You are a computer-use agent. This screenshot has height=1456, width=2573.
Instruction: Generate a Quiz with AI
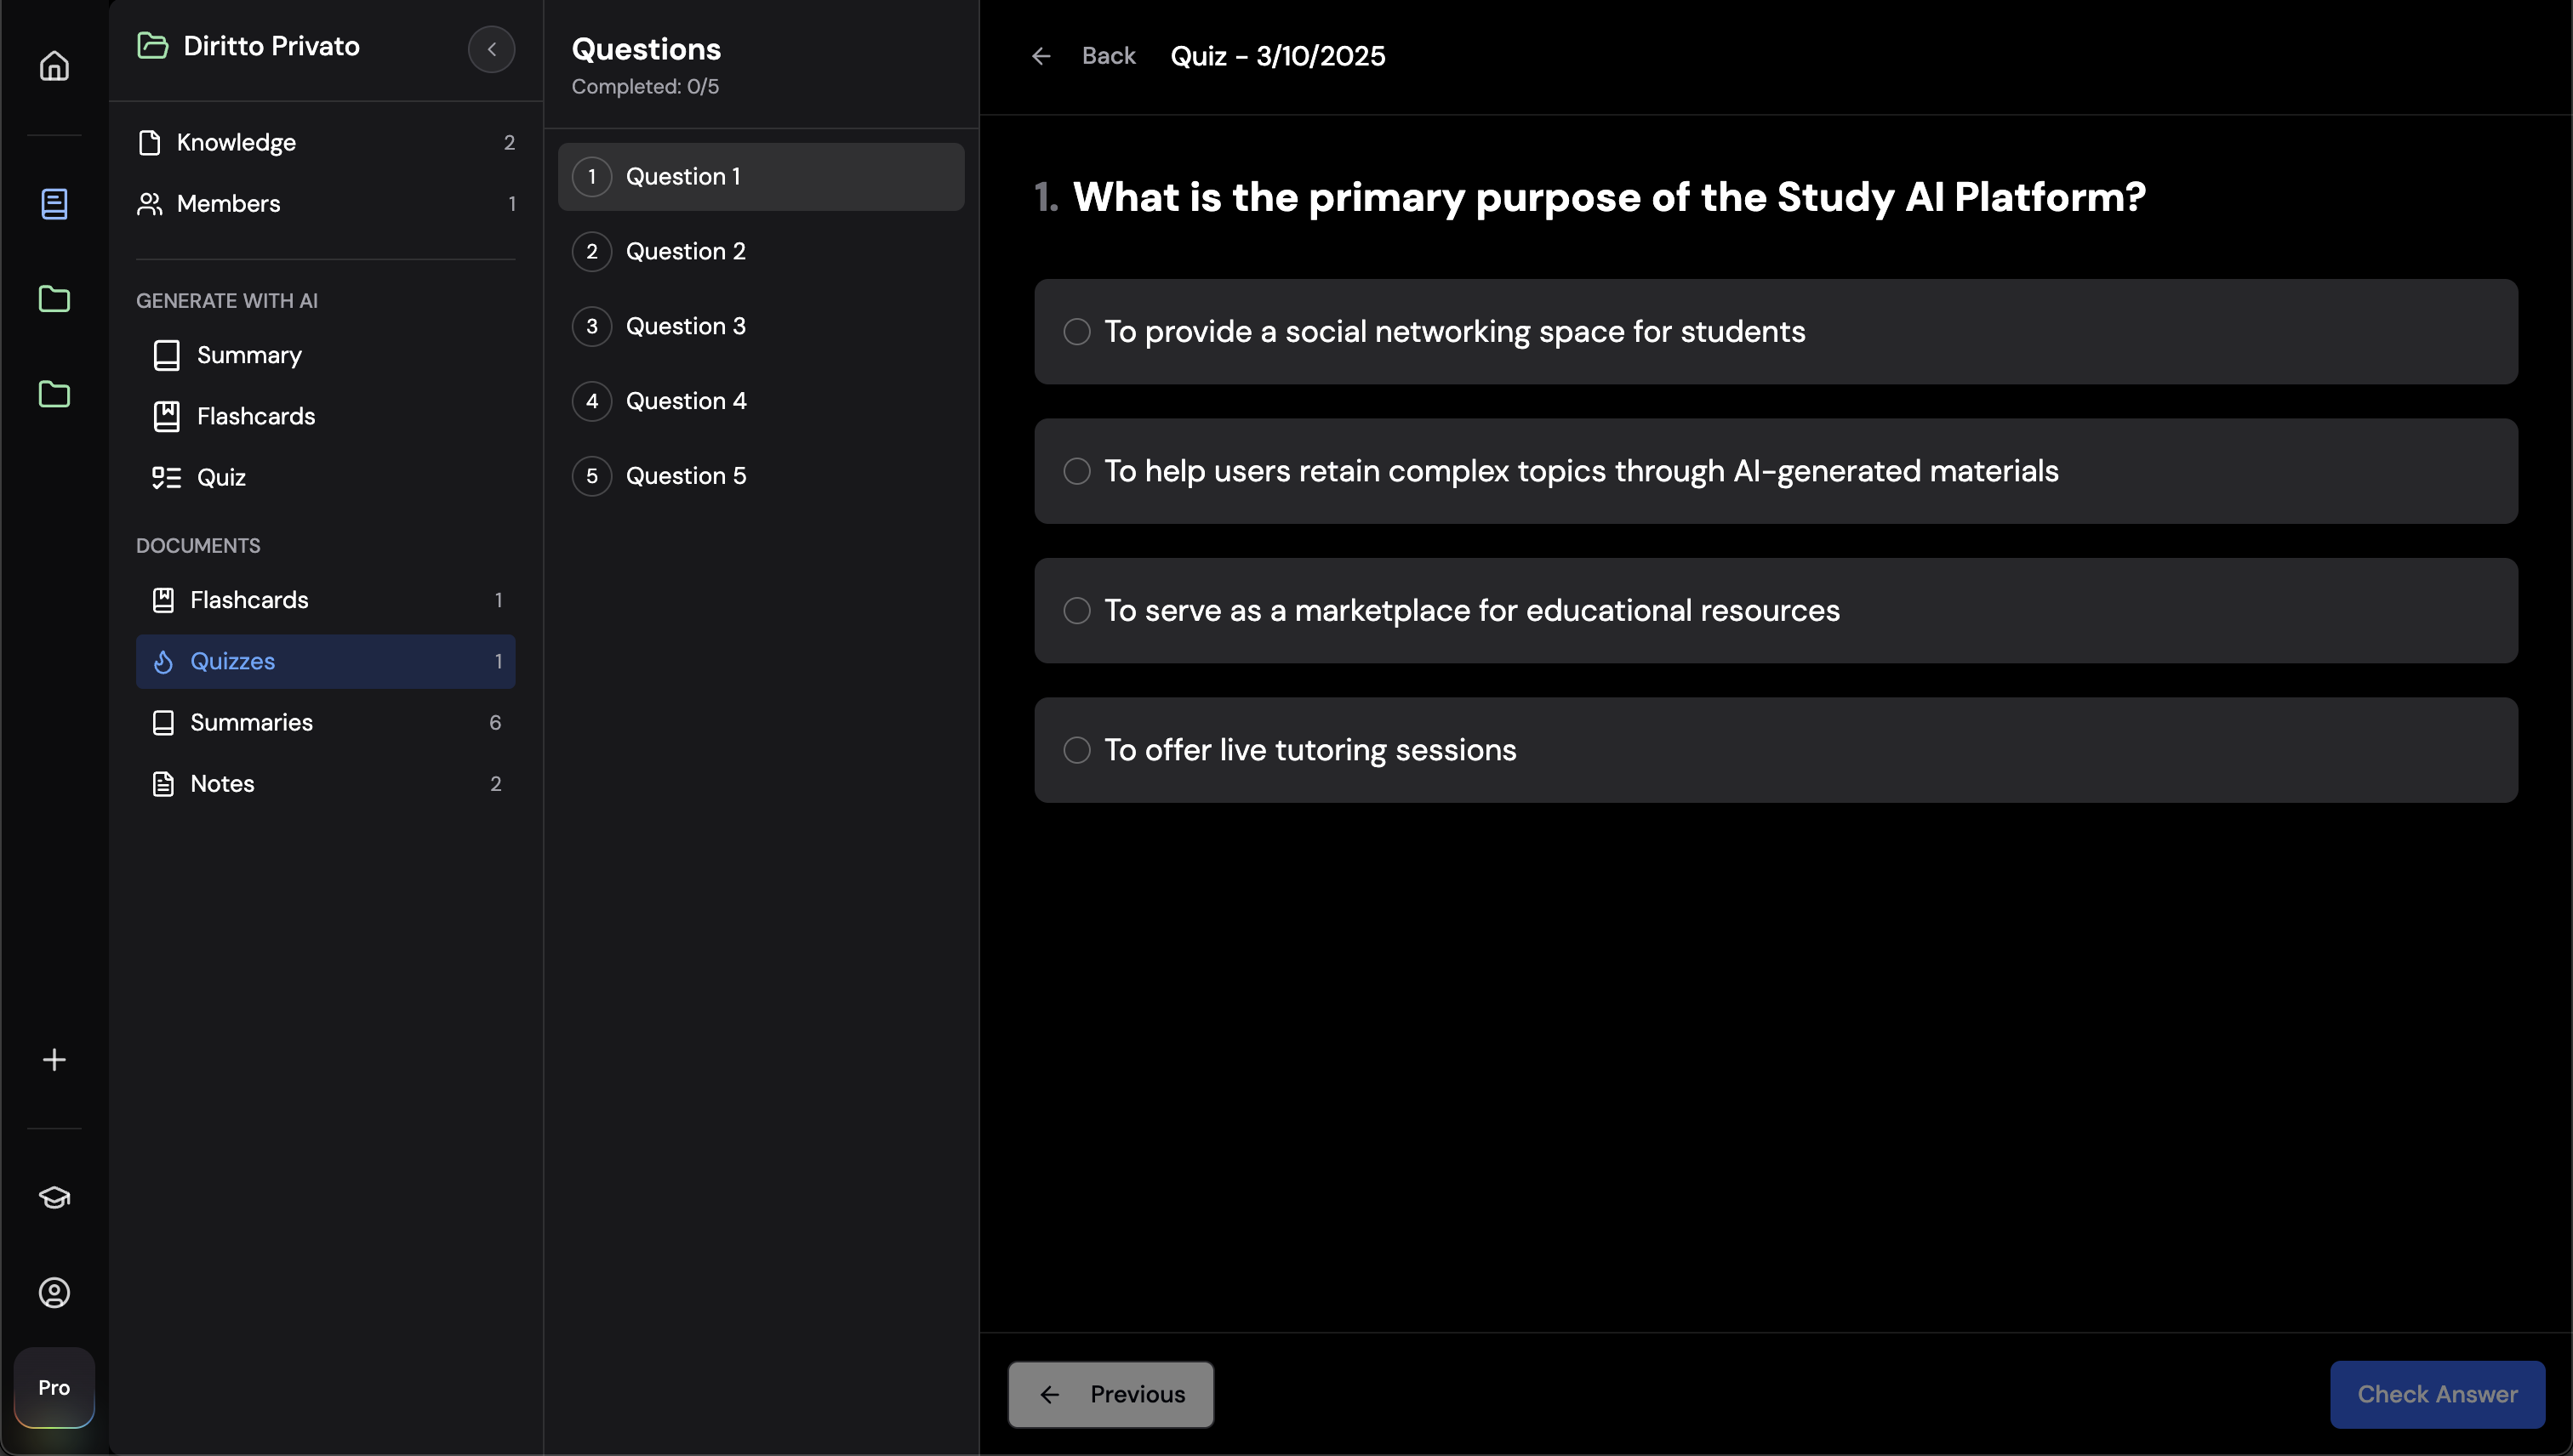pos(221,477)
